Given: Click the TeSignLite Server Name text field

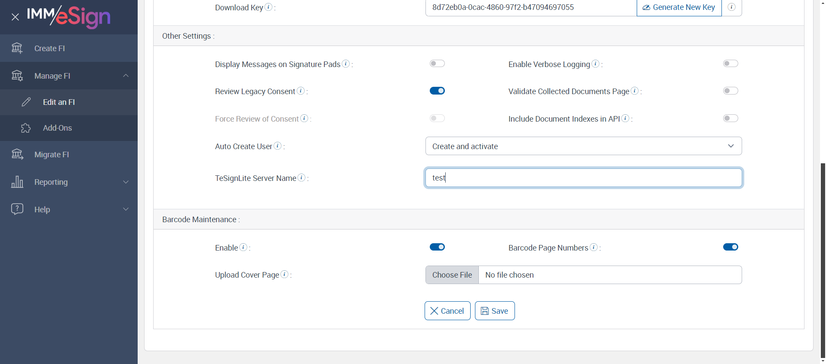Looking at the screenshot, I should coord(583,178).
